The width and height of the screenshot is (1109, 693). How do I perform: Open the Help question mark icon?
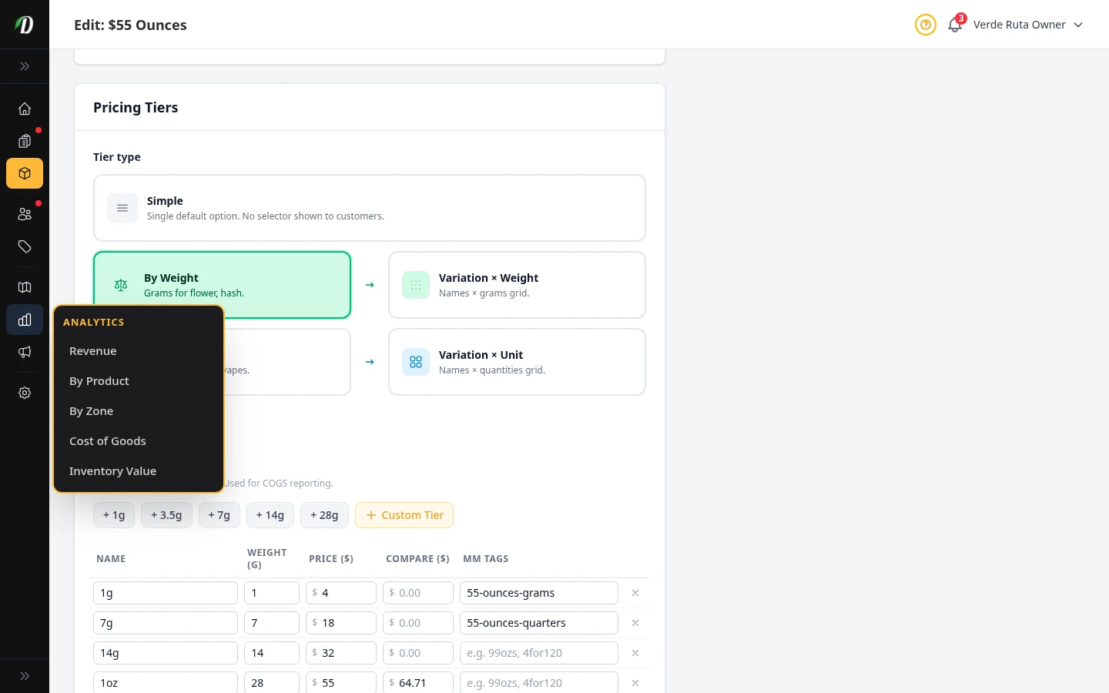[x=926, y=25]
